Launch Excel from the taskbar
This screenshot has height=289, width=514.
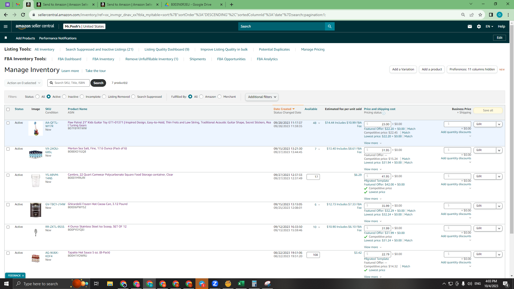241,284
